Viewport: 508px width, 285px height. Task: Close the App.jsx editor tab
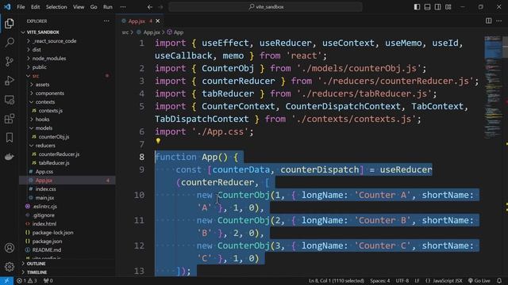pyautogui.click(x=158, y=21)
